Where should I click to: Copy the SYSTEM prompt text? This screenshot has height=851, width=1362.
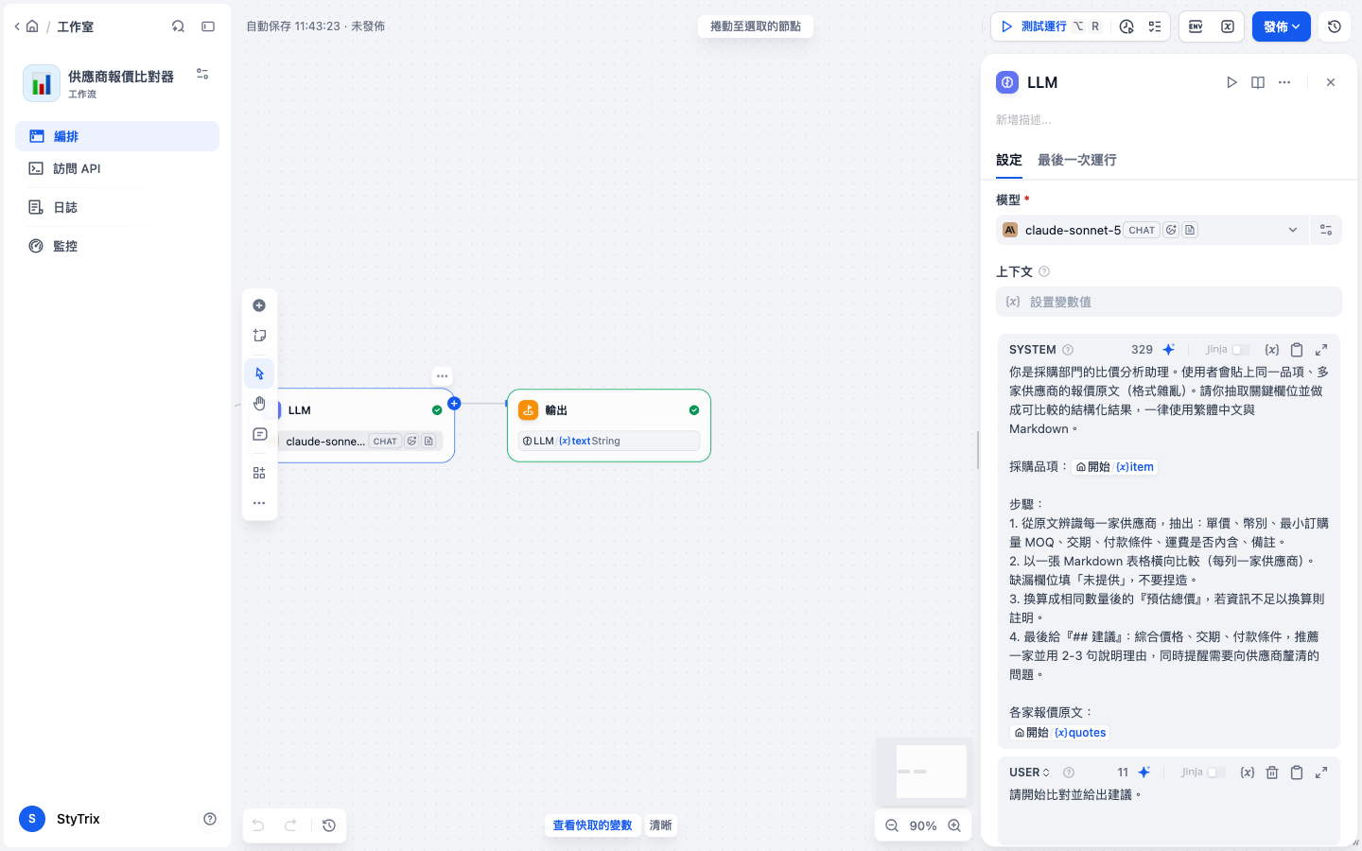(x=1297, y=349)
